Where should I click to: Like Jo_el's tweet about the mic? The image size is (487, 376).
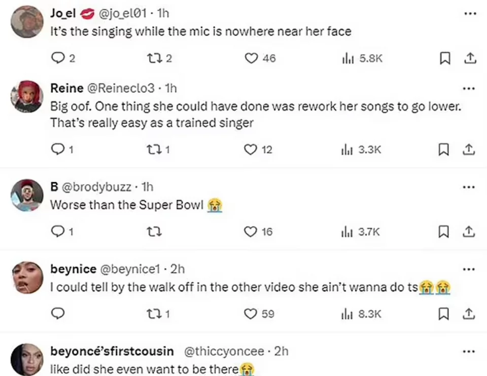click(x=251, y=58)
